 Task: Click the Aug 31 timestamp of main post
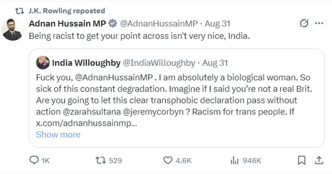click(x=217, y=23)
